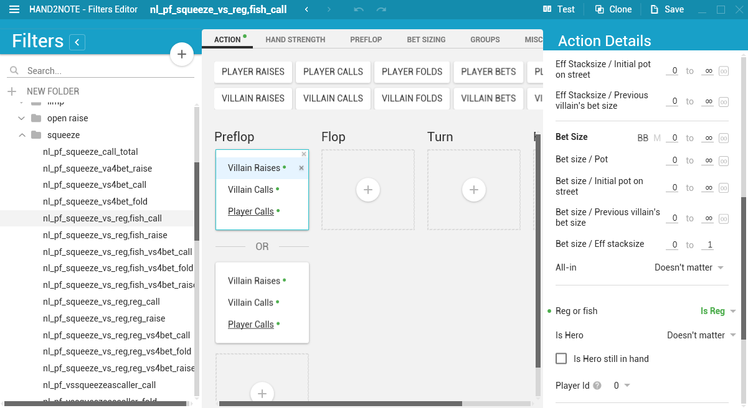Image resolution: width=748 pixels, height=408 pixels.
Task: Add new filter with round plus button
Action: [182, 54]
